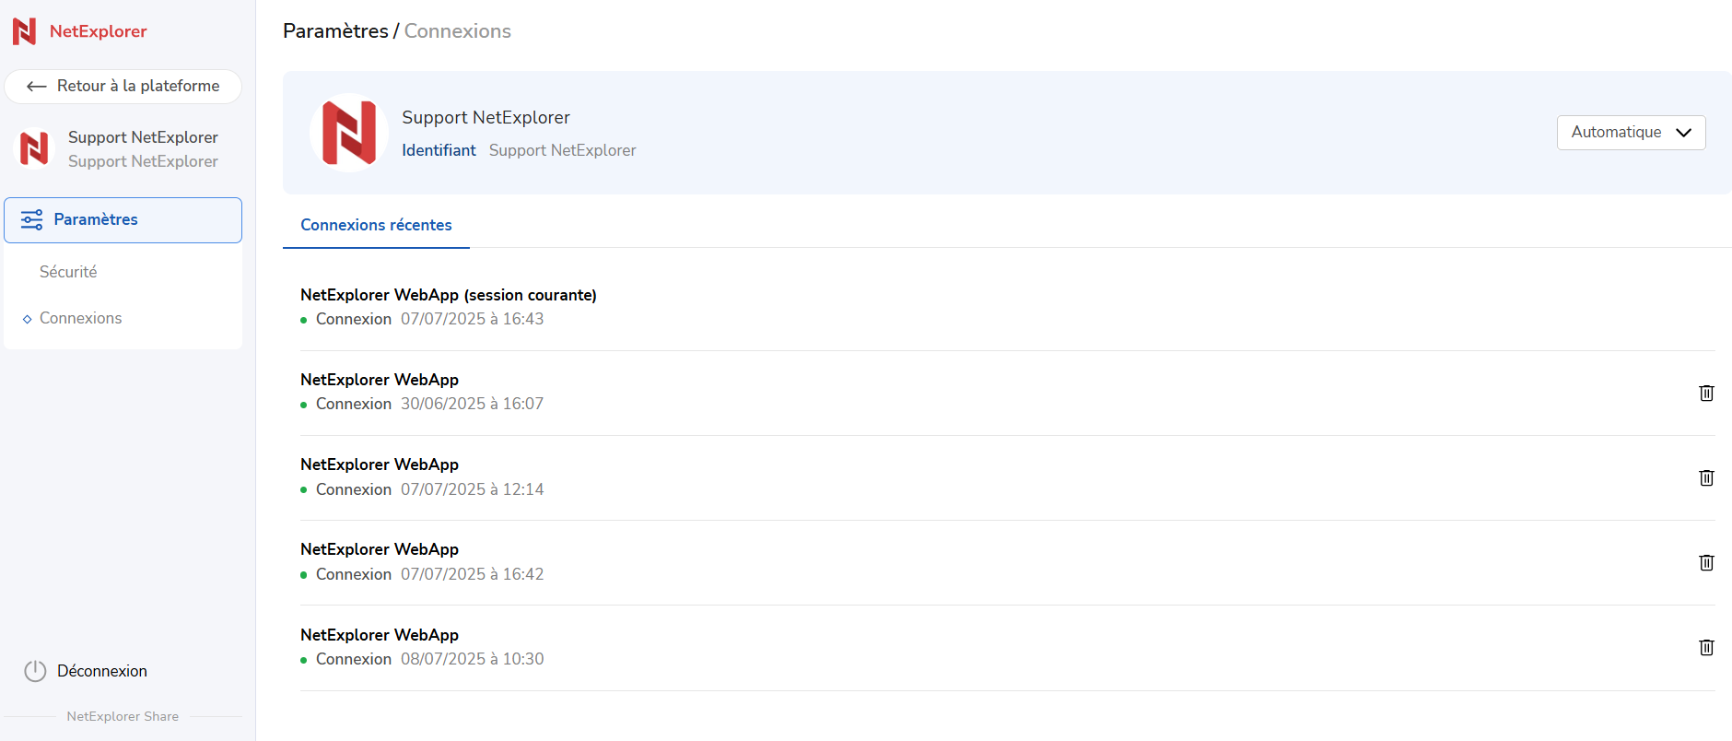The height and width of the screenshot is (741, 1732).
Task: Click the Support NetExplorer identifier value
Action: 562,150
